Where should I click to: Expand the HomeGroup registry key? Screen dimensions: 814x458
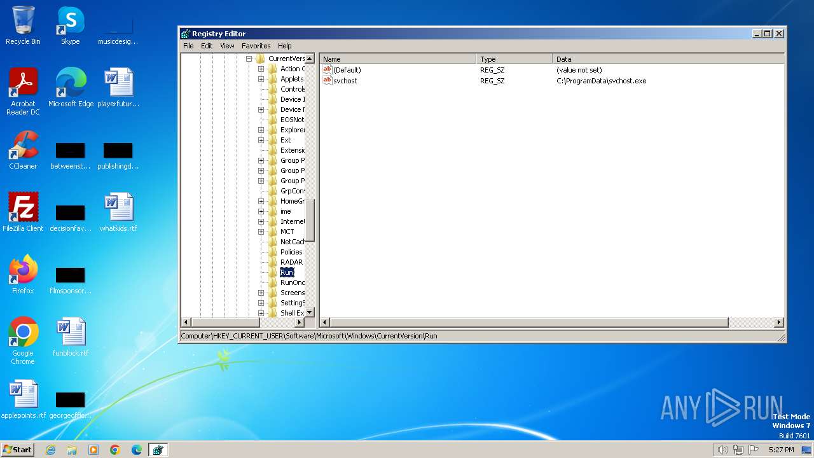(x=261, y=201)
